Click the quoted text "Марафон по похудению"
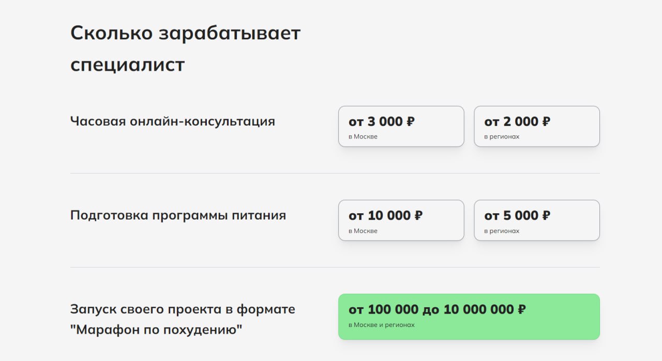This screenshot has width=662, height=361. tap(157, 329)
